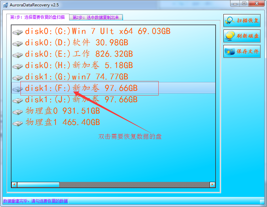
Task: Switch to the 第1步 选择需要恢复的盘扫描 tab
Action: click(x=38, y=17)
